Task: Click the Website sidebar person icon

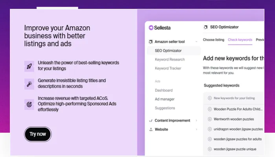Action: click(x=151, y=129)
